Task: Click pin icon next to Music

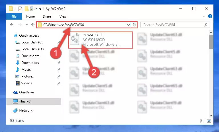Action: click(x=59, y=70)
